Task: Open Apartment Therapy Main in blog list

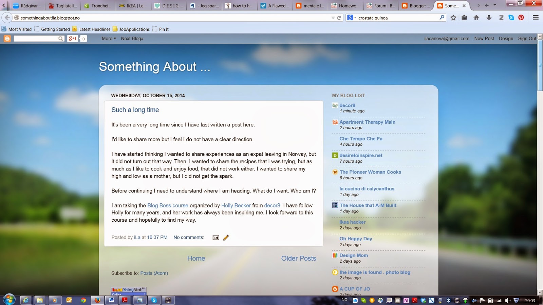Action: click(368, 122)
